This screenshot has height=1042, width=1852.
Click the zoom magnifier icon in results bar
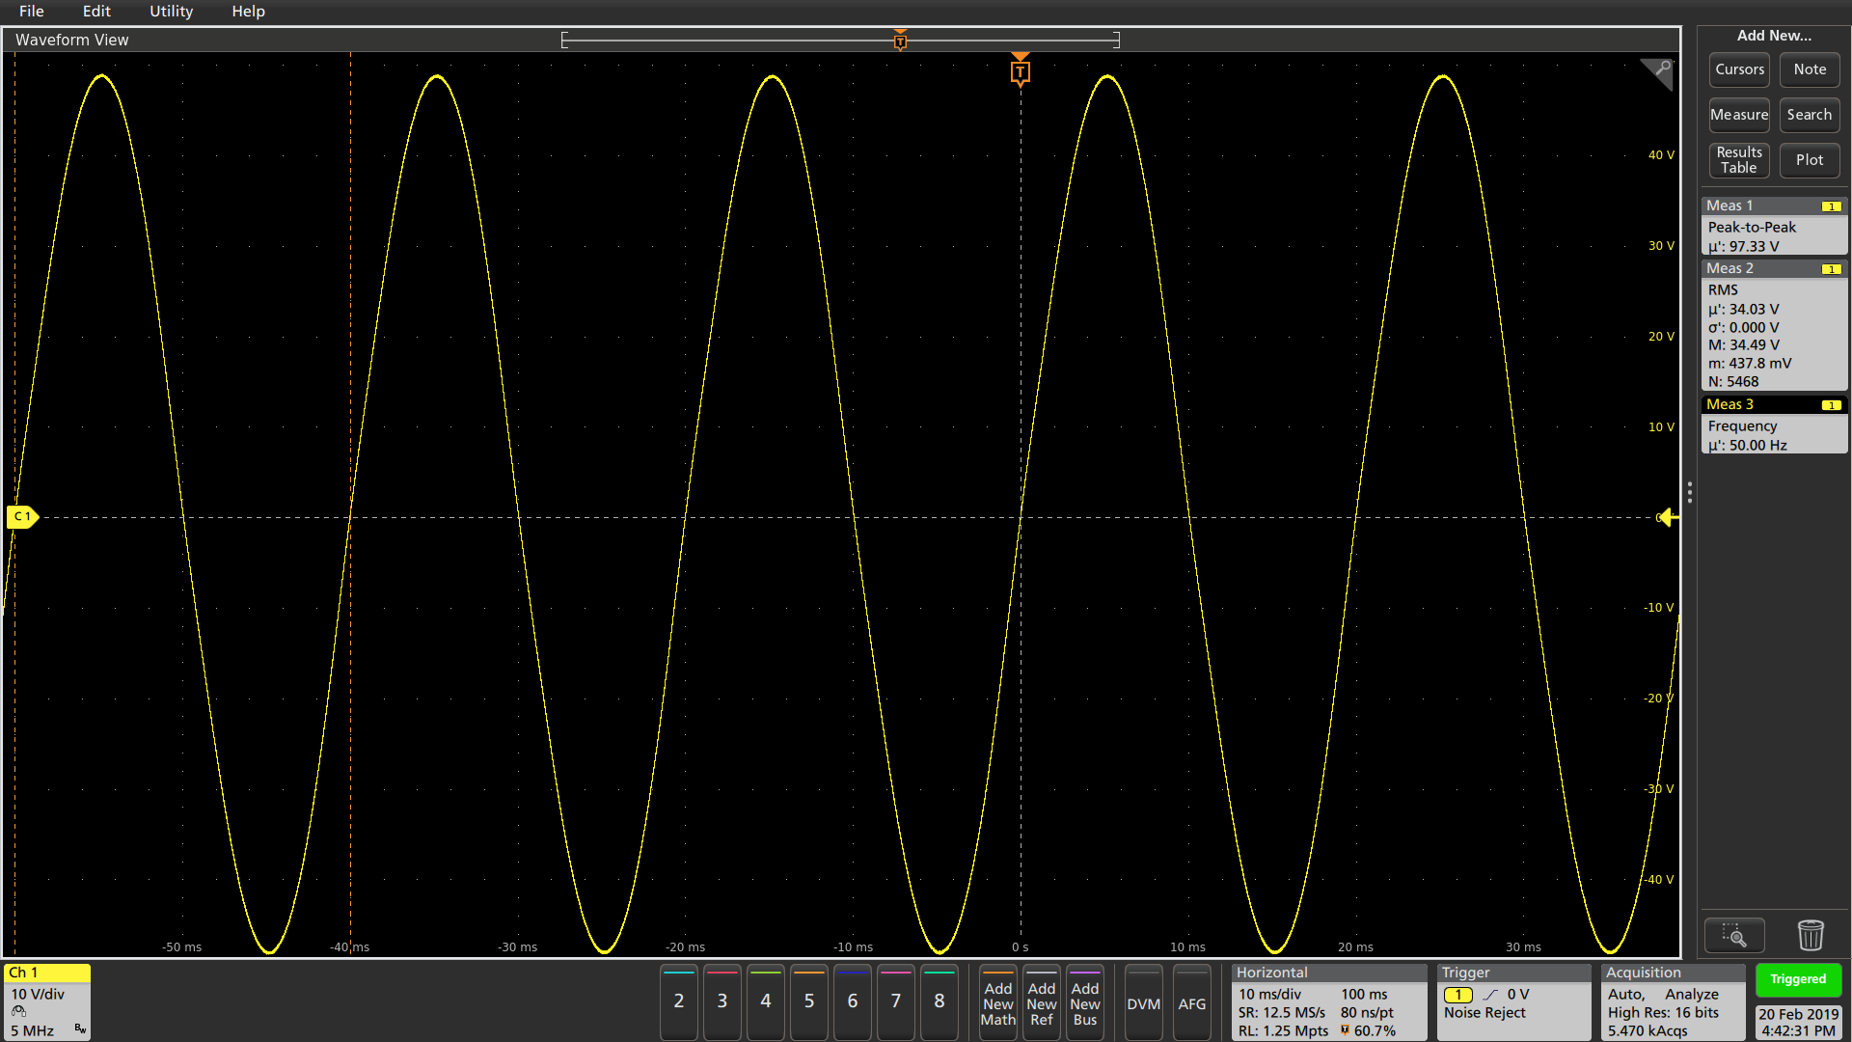(x=1734, y=935)
